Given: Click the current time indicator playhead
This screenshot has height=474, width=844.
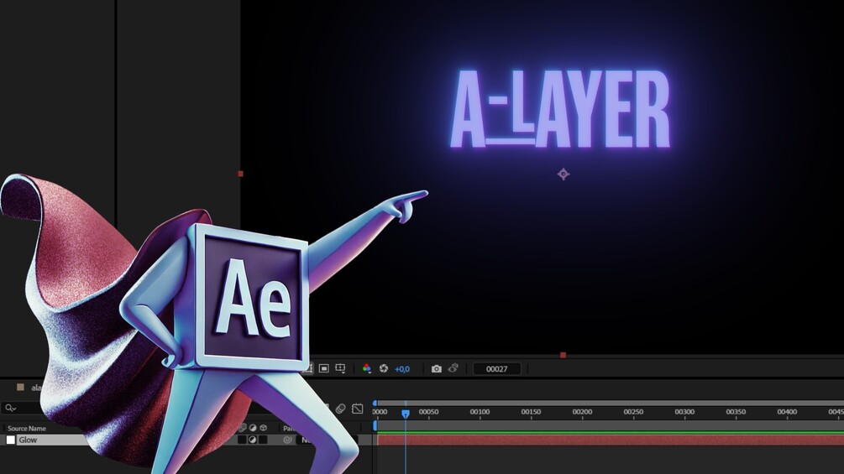Looking at the screenshot, I should (406, 414).
